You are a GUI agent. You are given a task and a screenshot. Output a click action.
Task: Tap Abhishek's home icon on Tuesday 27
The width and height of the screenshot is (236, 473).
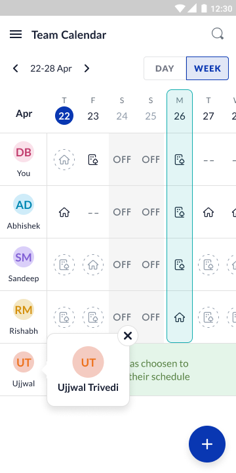(208, 212)
